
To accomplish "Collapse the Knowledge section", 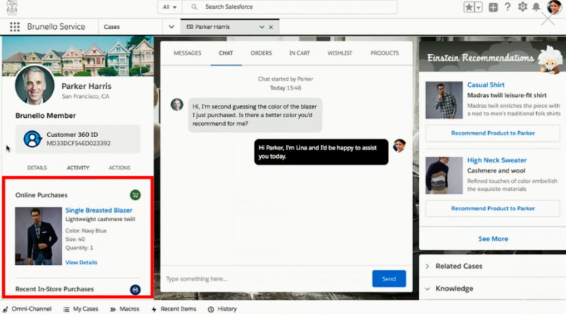I will pos(428,289).
